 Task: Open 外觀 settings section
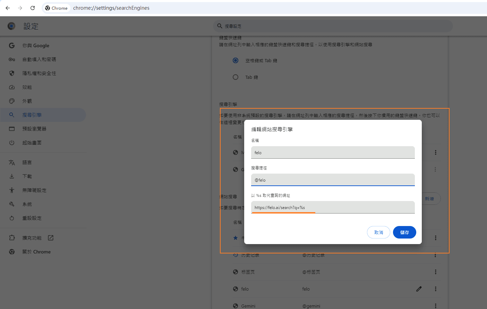43,101
